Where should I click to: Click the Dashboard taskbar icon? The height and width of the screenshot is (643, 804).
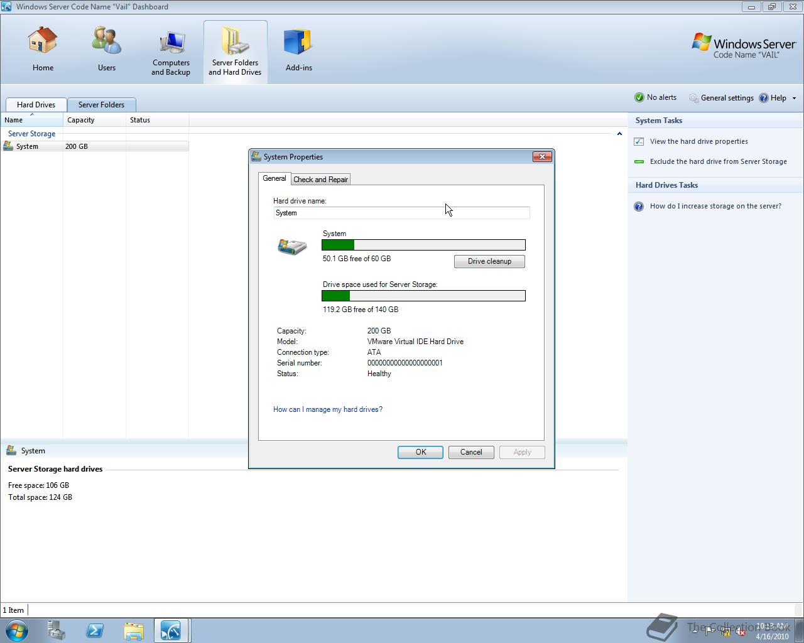pyautogui.click(x=171, y=630)
